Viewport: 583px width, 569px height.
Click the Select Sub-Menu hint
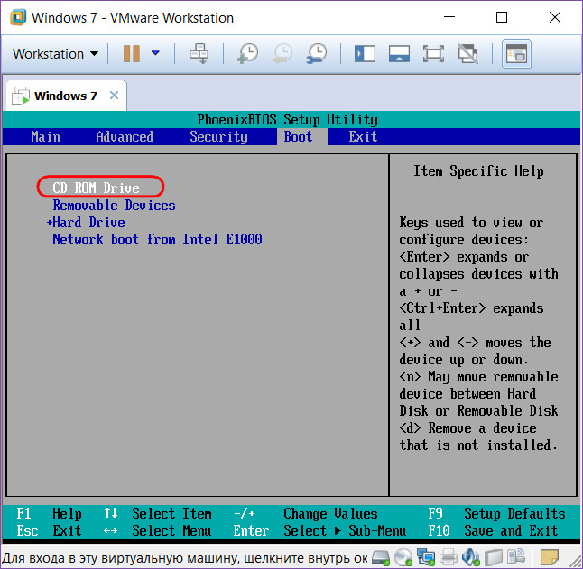[319, 530]
